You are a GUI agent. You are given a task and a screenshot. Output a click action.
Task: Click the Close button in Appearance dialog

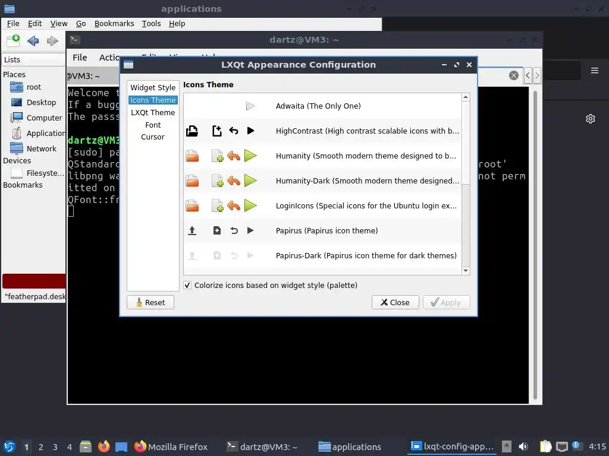point(395,302)
